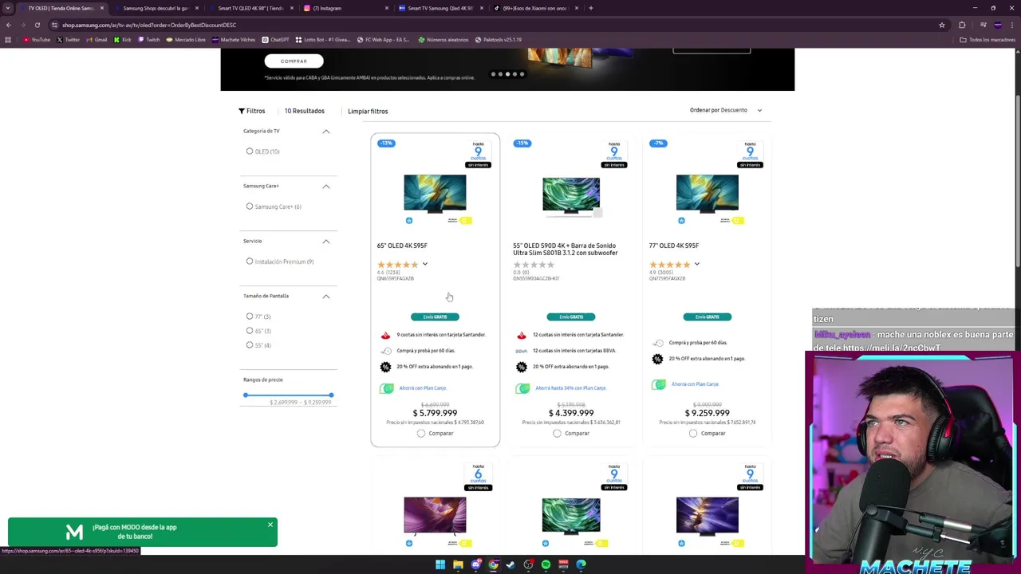The height and width of the screenshot is (574, 1021).
Task: Switch to the Smart TV QLED 4K 98" tab
Action: coord(250,8)
